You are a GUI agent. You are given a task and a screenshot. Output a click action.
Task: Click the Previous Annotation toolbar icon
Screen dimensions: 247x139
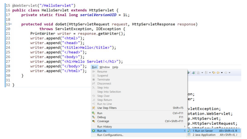(206, 73)
